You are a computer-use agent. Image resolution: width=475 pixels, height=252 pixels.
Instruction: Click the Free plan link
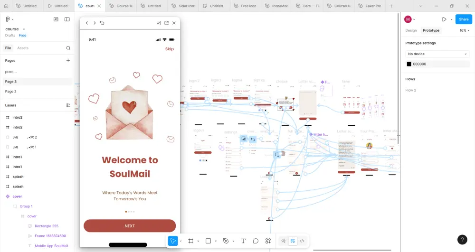[x=22, y=36]
